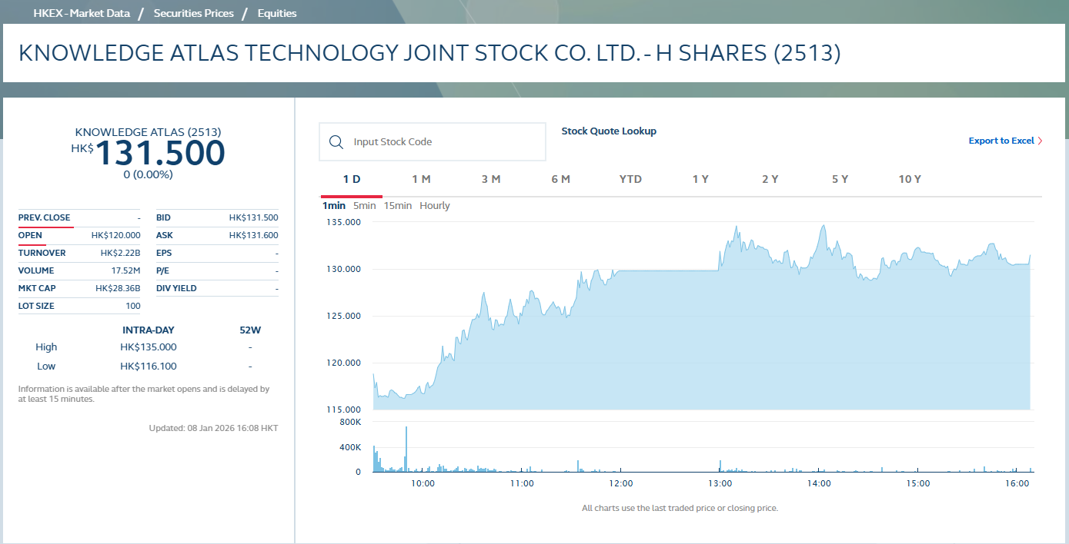
Task: Open Export to Excel link
Action: 1001,141
